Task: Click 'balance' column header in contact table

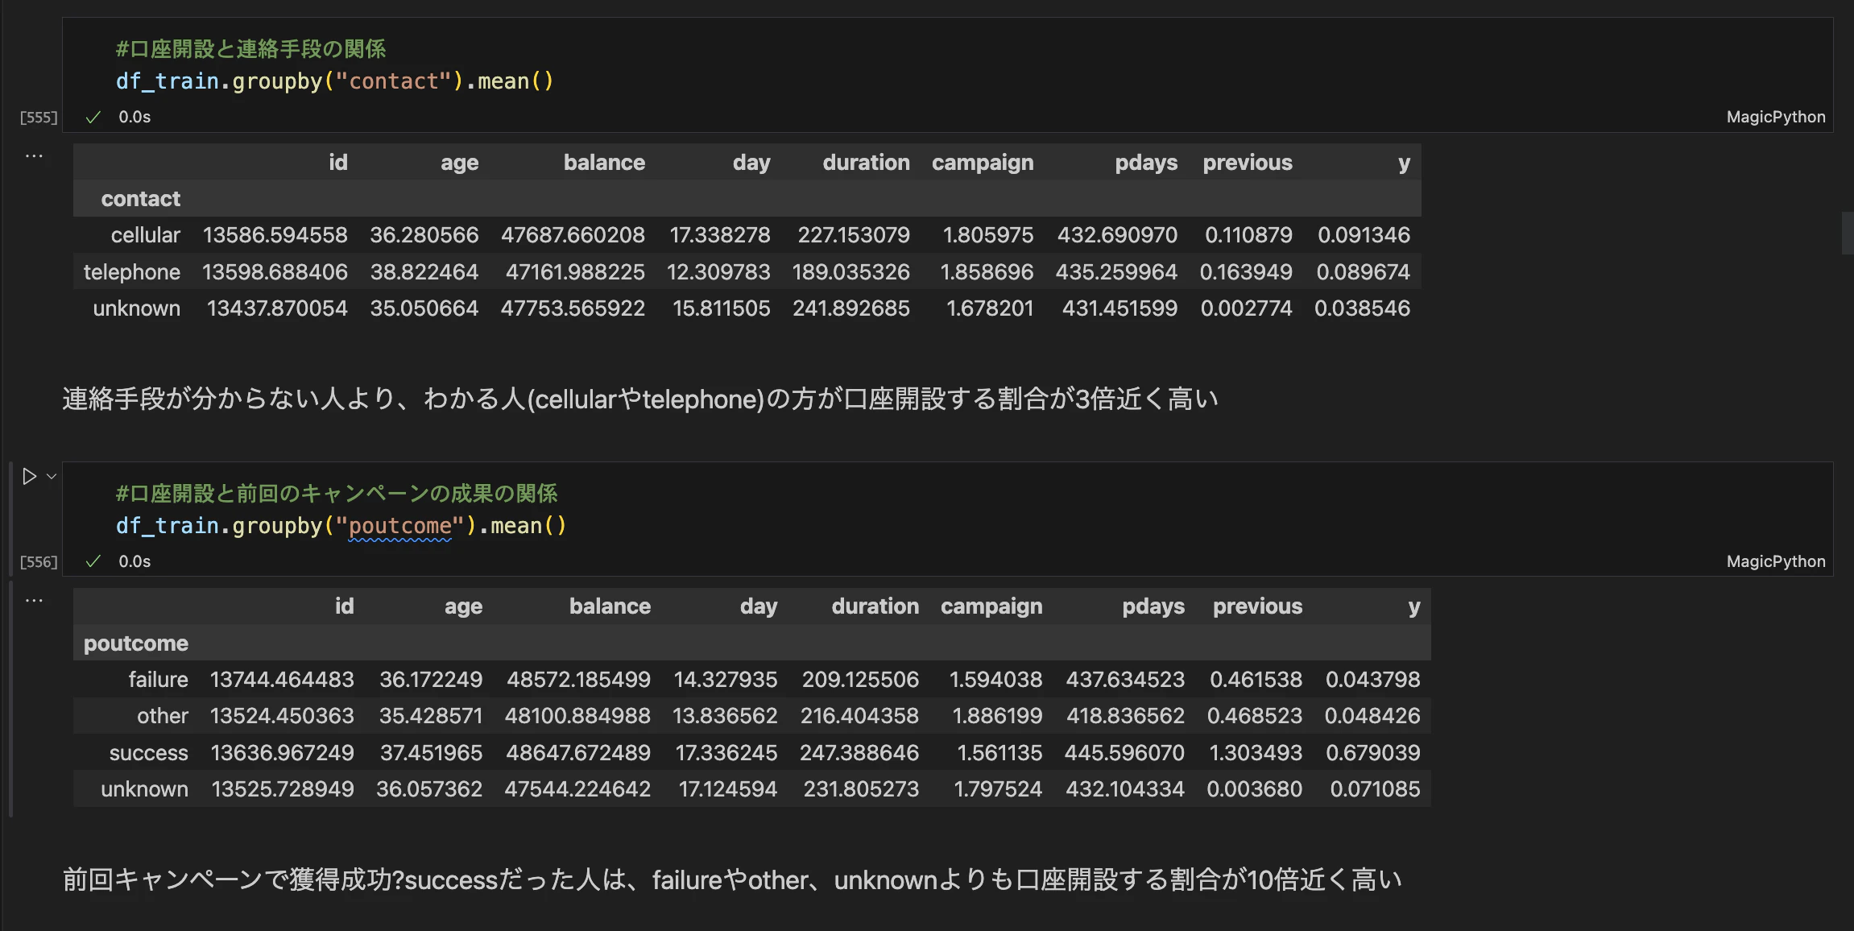Action: (x=604, y=163)
